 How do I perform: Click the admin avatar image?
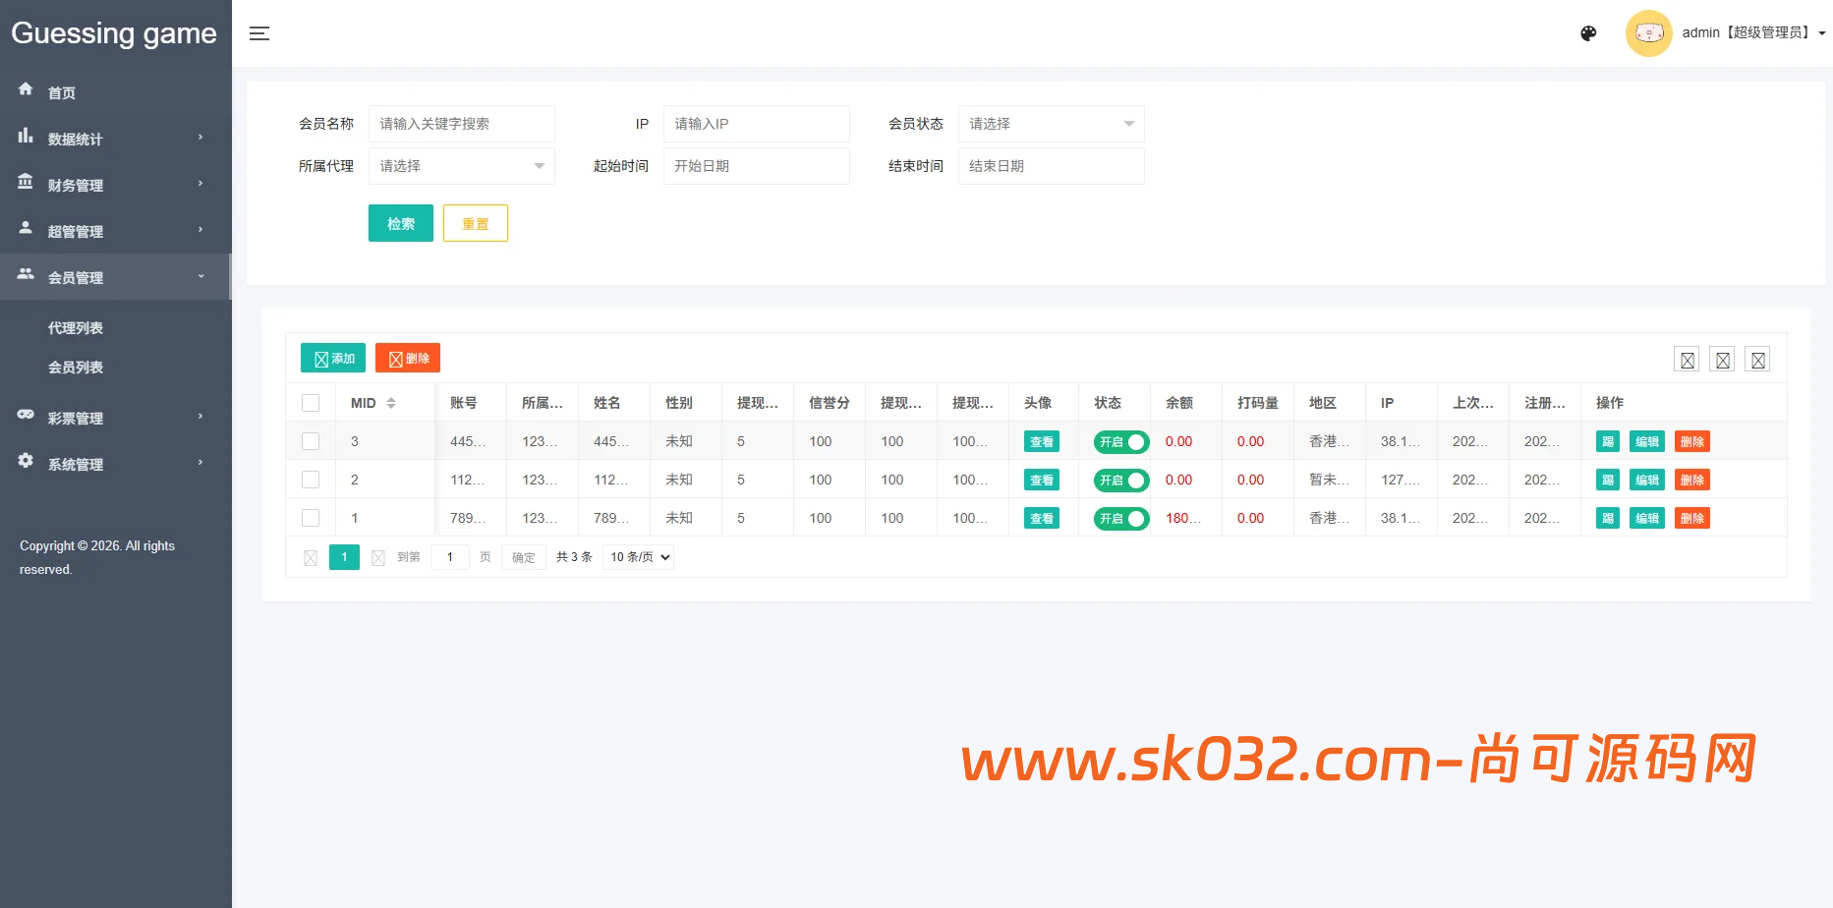click(1648, 33)
